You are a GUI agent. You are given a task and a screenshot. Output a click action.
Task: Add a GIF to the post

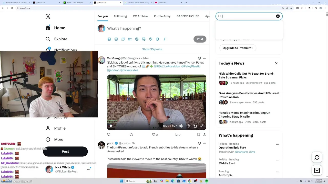(x=116, y=39)
